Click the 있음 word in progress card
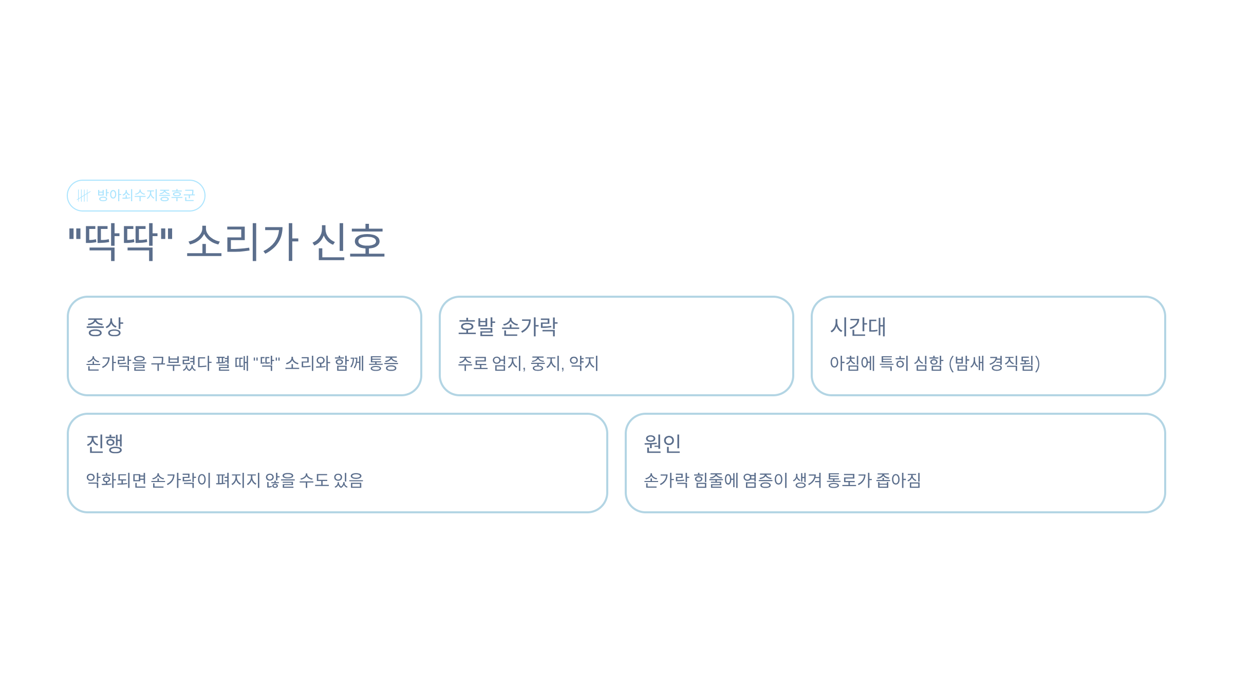Image resolution: width=1233 pixels, height=693 pixels. [348, 480]
